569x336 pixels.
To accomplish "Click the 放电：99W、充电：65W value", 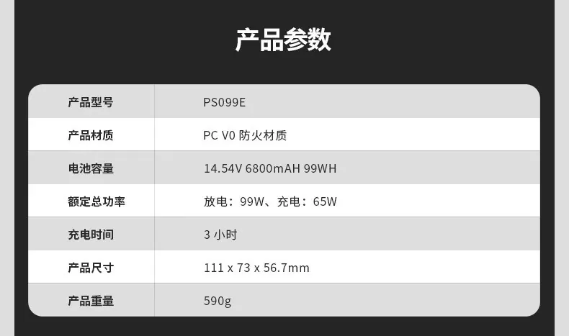I will (x=270, y=201).
